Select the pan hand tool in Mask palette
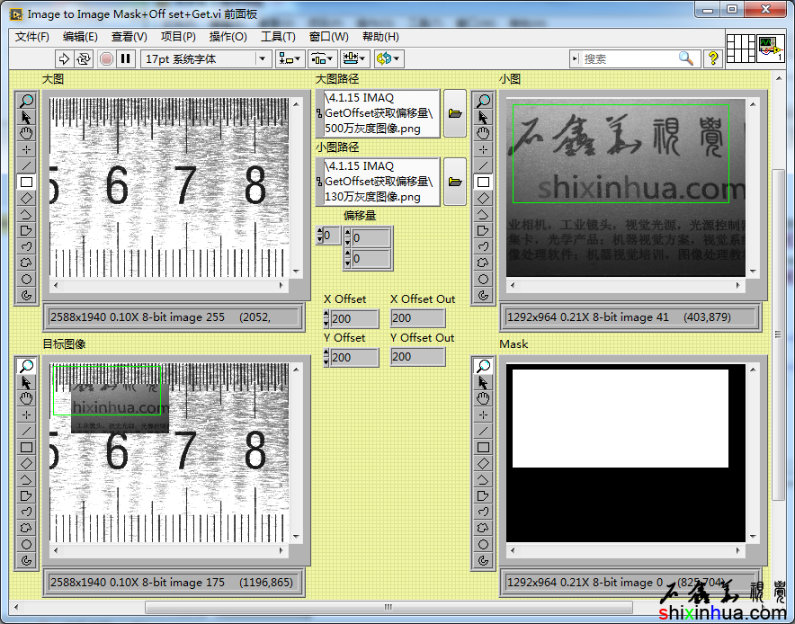The image size is (795, 624). (483, 398)
